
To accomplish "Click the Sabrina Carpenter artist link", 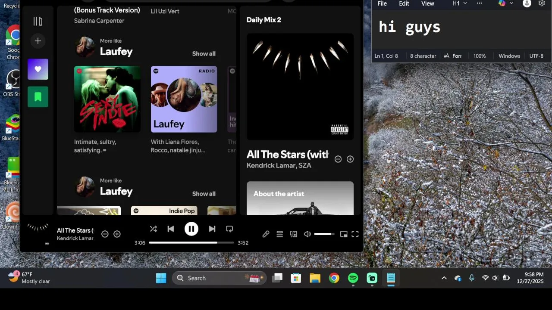I will pos(99,21).
